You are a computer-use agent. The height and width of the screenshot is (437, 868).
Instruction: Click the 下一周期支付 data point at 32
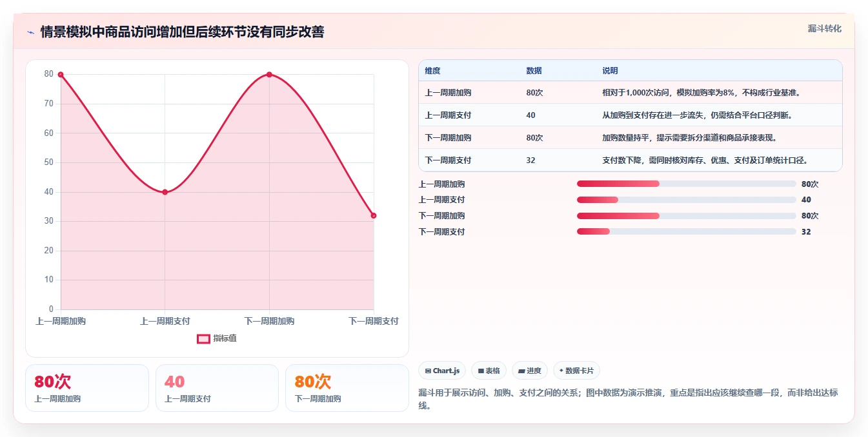pos(373,215)
